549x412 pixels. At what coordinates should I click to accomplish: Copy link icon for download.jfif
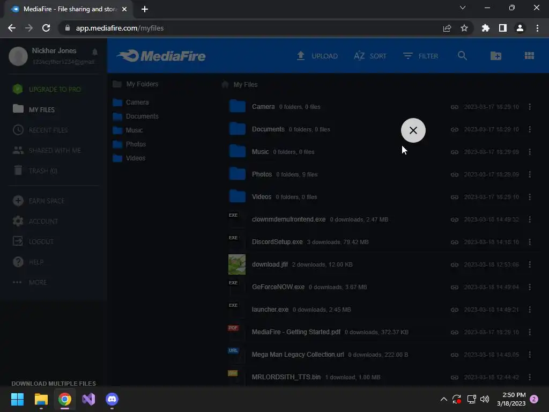pyautogui.click(x=455, y=264)
